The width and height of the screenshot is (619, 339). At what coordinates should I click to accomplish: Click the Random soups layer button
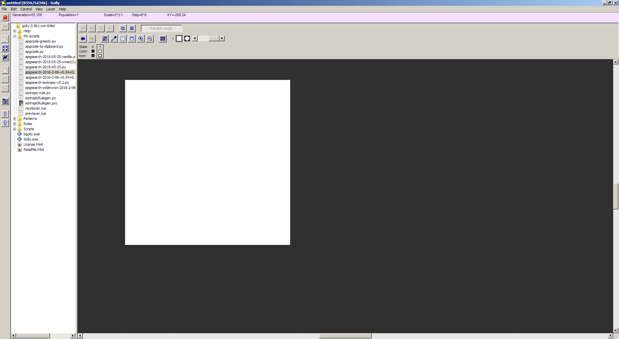[x=162, y=28]
